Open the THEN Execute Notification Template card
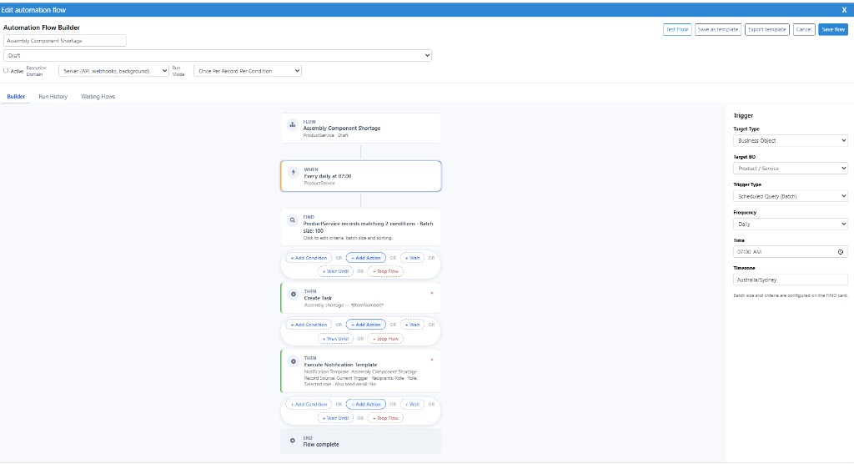Screen dimensions: 854x464 coord(360,371)
